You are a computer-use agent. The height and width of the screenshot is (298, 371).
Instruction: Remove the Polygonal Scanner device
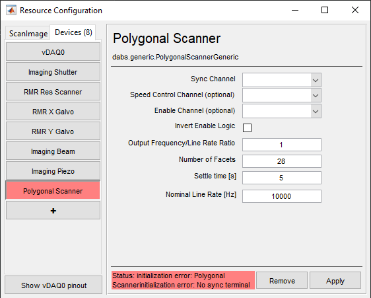tap(282, 280)
